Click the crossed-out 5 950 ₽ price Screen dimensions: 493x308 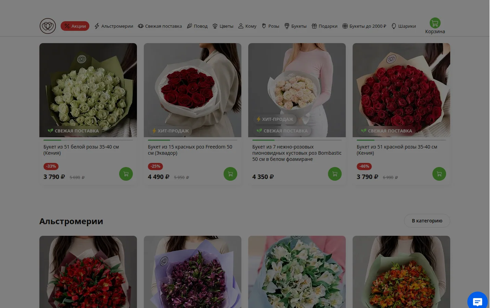(181, 178)
